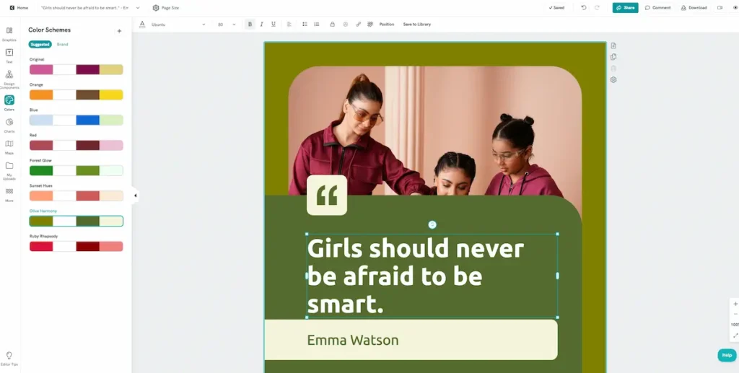Add a new color scheme
The height and width of the screenshot is (373, 739).
(x=119, y=31)
